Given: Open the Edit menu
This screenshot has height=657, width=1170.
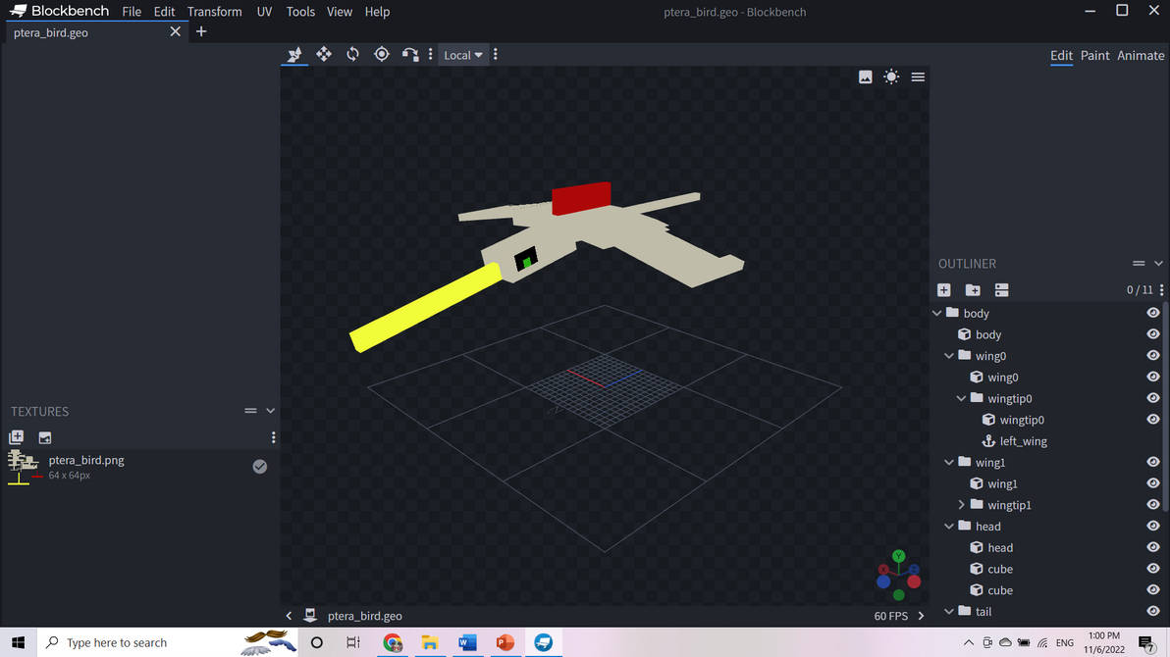Looking at the screenshot, I should [164, 12].
